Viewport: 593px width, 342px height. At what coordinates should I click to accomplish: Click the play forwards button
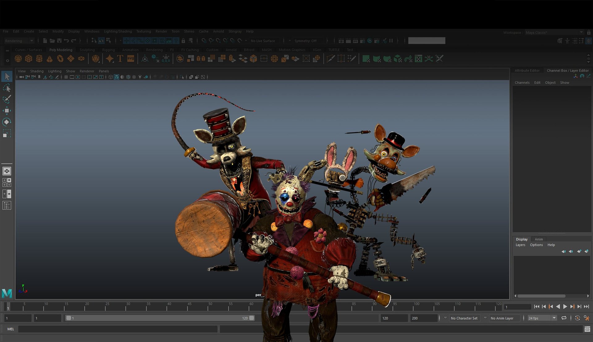coord(565,307)
